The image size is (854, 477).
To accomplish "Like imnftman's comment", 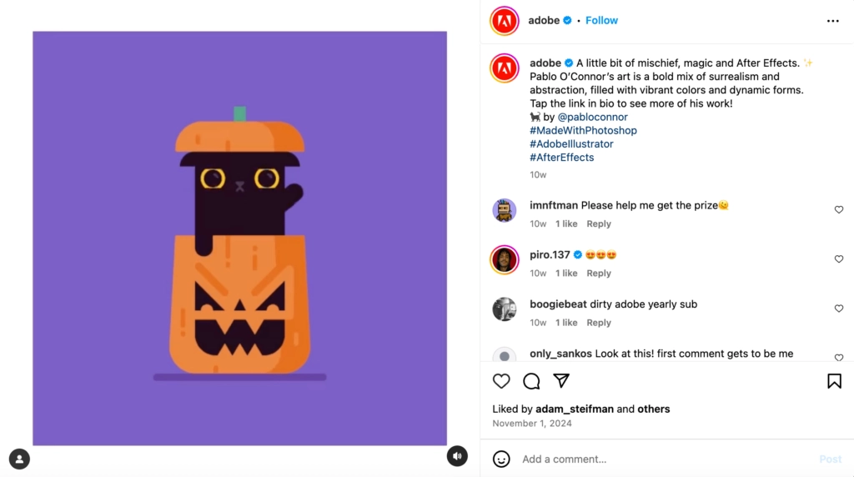I will pos(839,210).
